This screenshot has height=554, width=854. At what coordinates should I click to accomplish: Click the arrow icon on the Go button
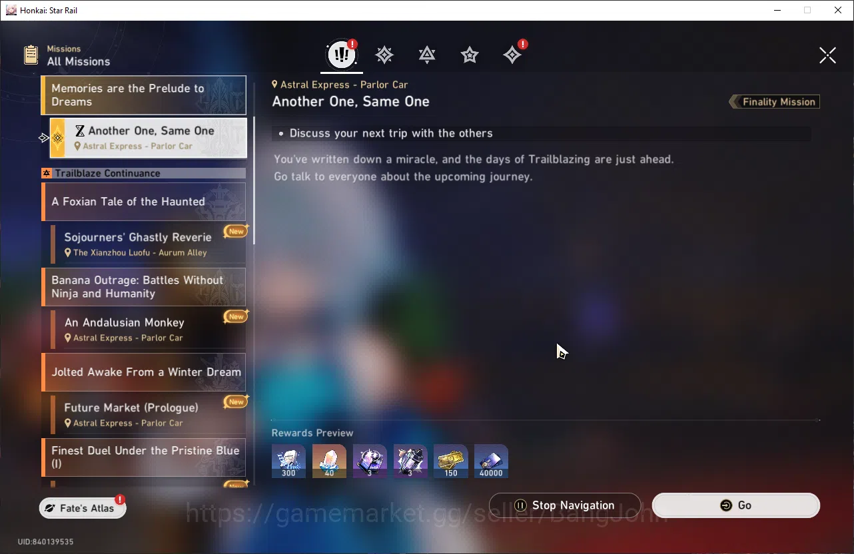[726, 505]
